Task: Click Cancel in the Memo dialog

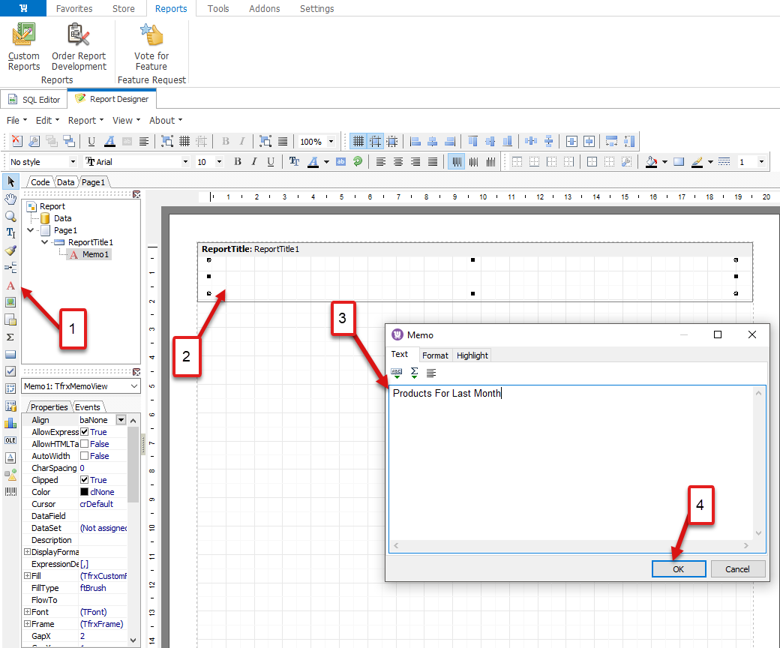Action: coord(737,568)
